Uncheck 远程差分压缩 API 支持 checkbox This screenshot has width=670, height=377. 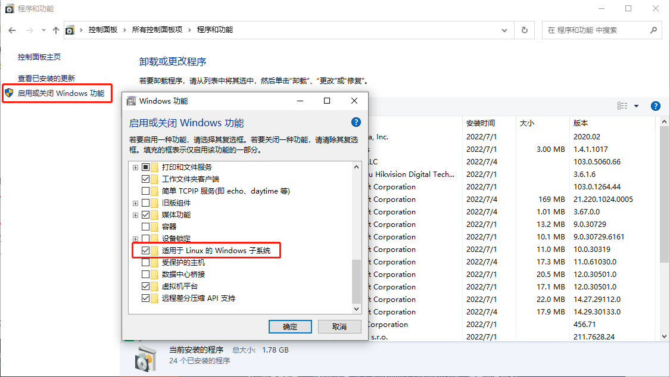click(x=146, y=298)
